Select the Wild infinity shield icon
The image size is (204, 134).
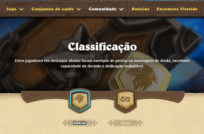coord(125,100)
